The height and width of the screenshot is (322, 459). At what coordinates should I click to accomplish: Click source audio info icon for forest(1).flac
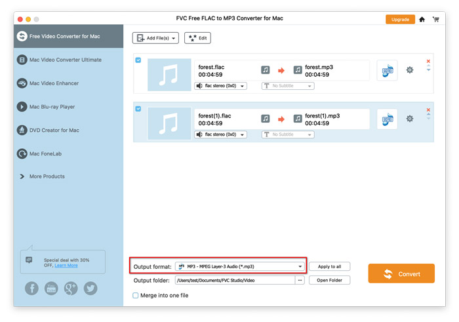tap(265, 119)
